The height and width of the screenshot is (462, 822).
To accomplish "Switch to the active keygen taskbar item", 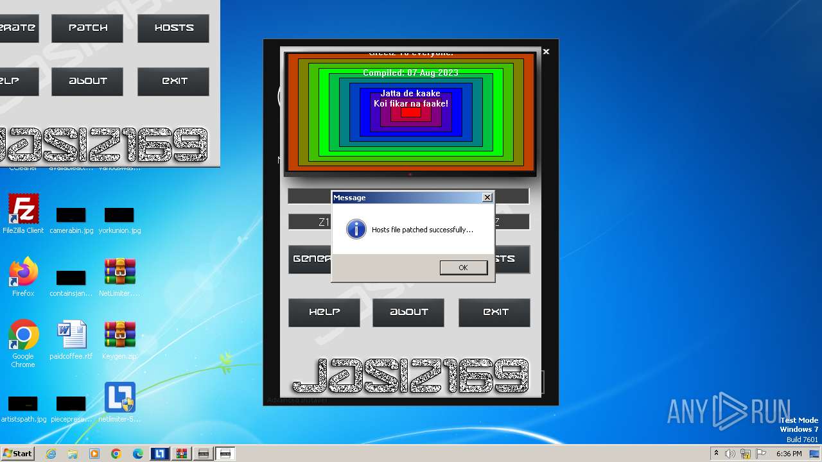I will (225, 454).
